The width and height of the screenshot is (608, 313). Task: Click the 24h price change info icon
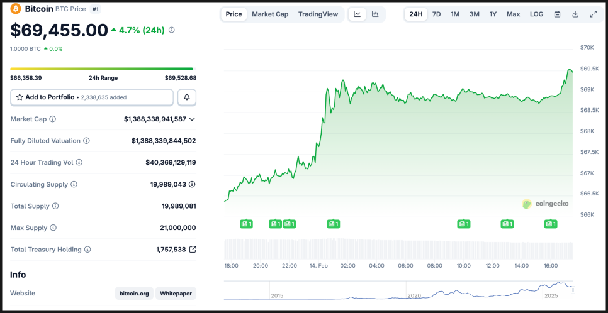point(172,30)
